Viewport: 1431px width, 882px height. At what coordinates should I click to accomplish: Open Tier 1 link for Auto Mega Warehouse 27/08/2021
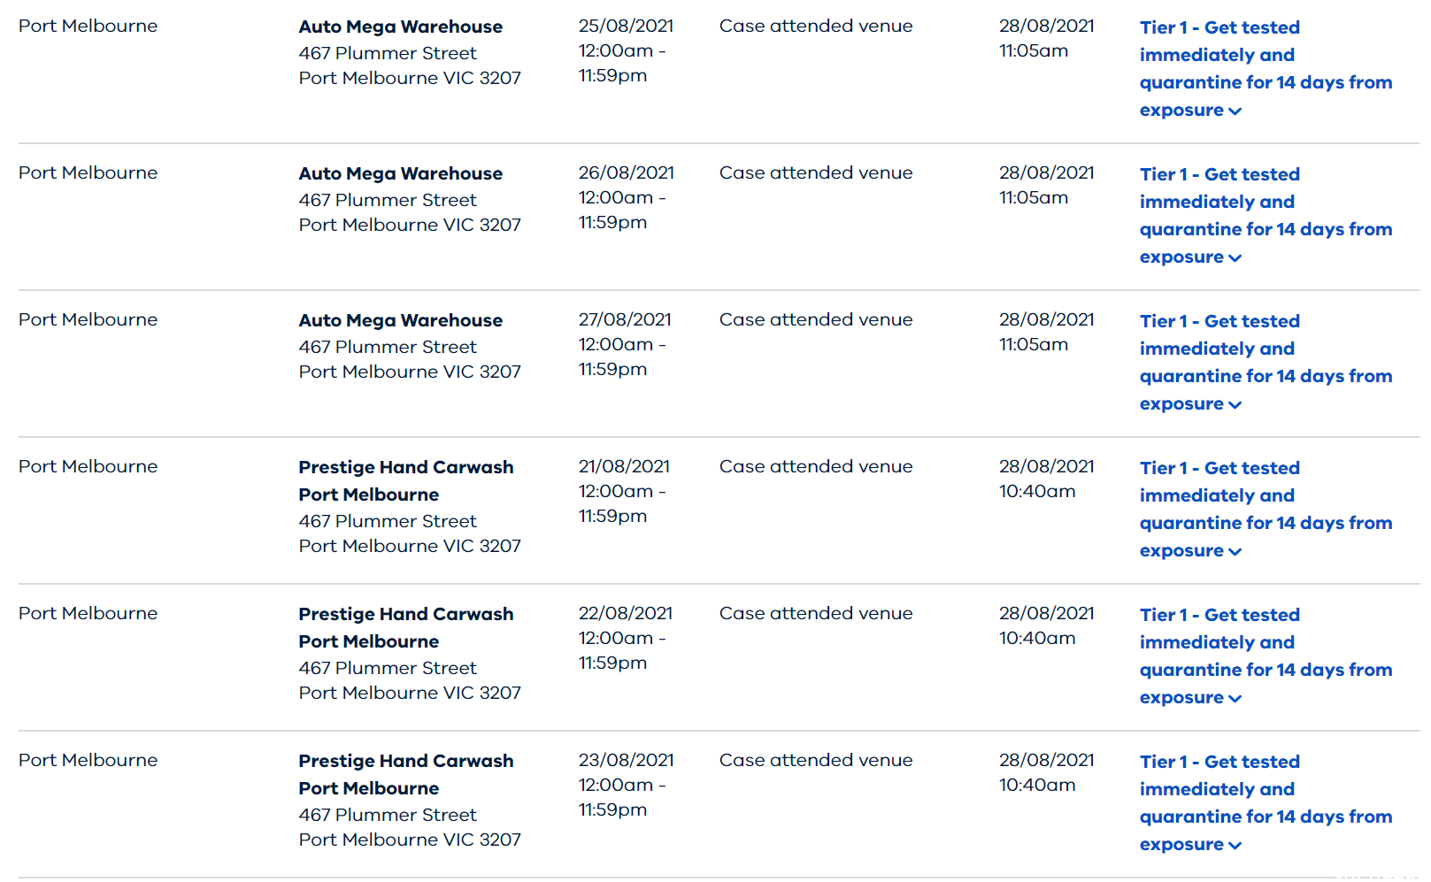(x=1266, y=362)
